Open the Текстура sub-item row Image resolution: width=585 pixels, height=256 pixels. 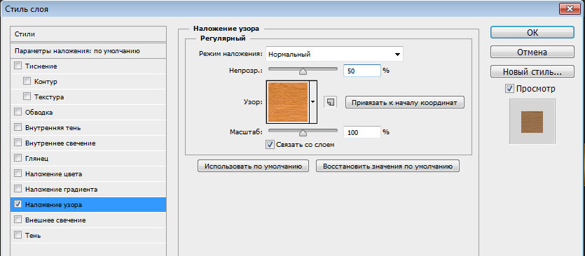point(88,97)
